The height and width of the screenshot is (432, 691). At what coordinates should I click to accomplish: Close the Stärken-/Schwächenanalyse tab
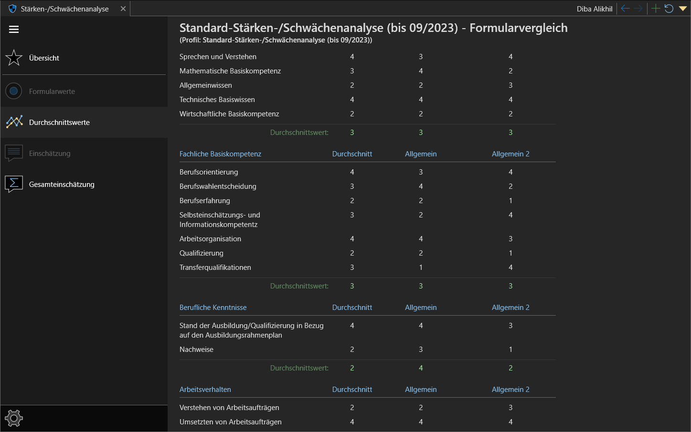point(123,9)
